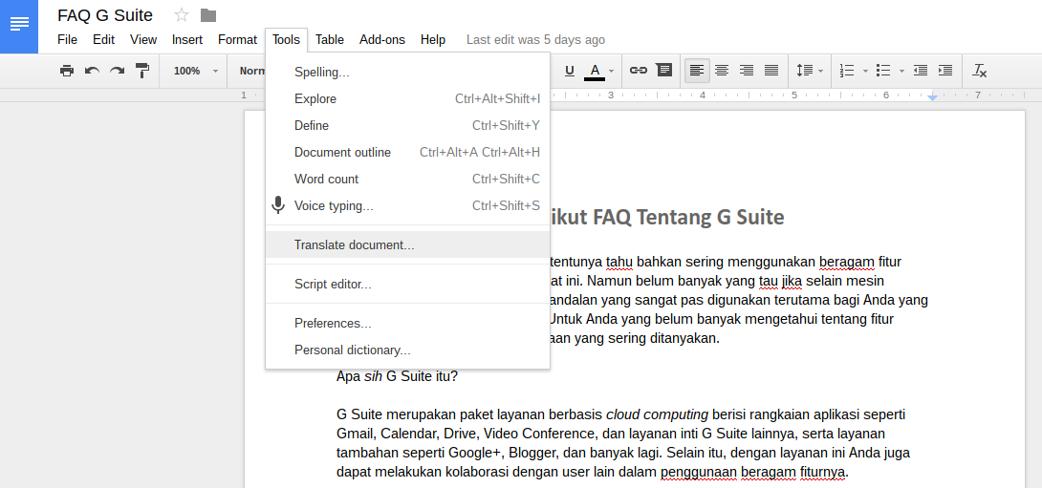Open the Google Docs home icon
The width and height of the screenshot is (1042, 488).
pos(19,25)
